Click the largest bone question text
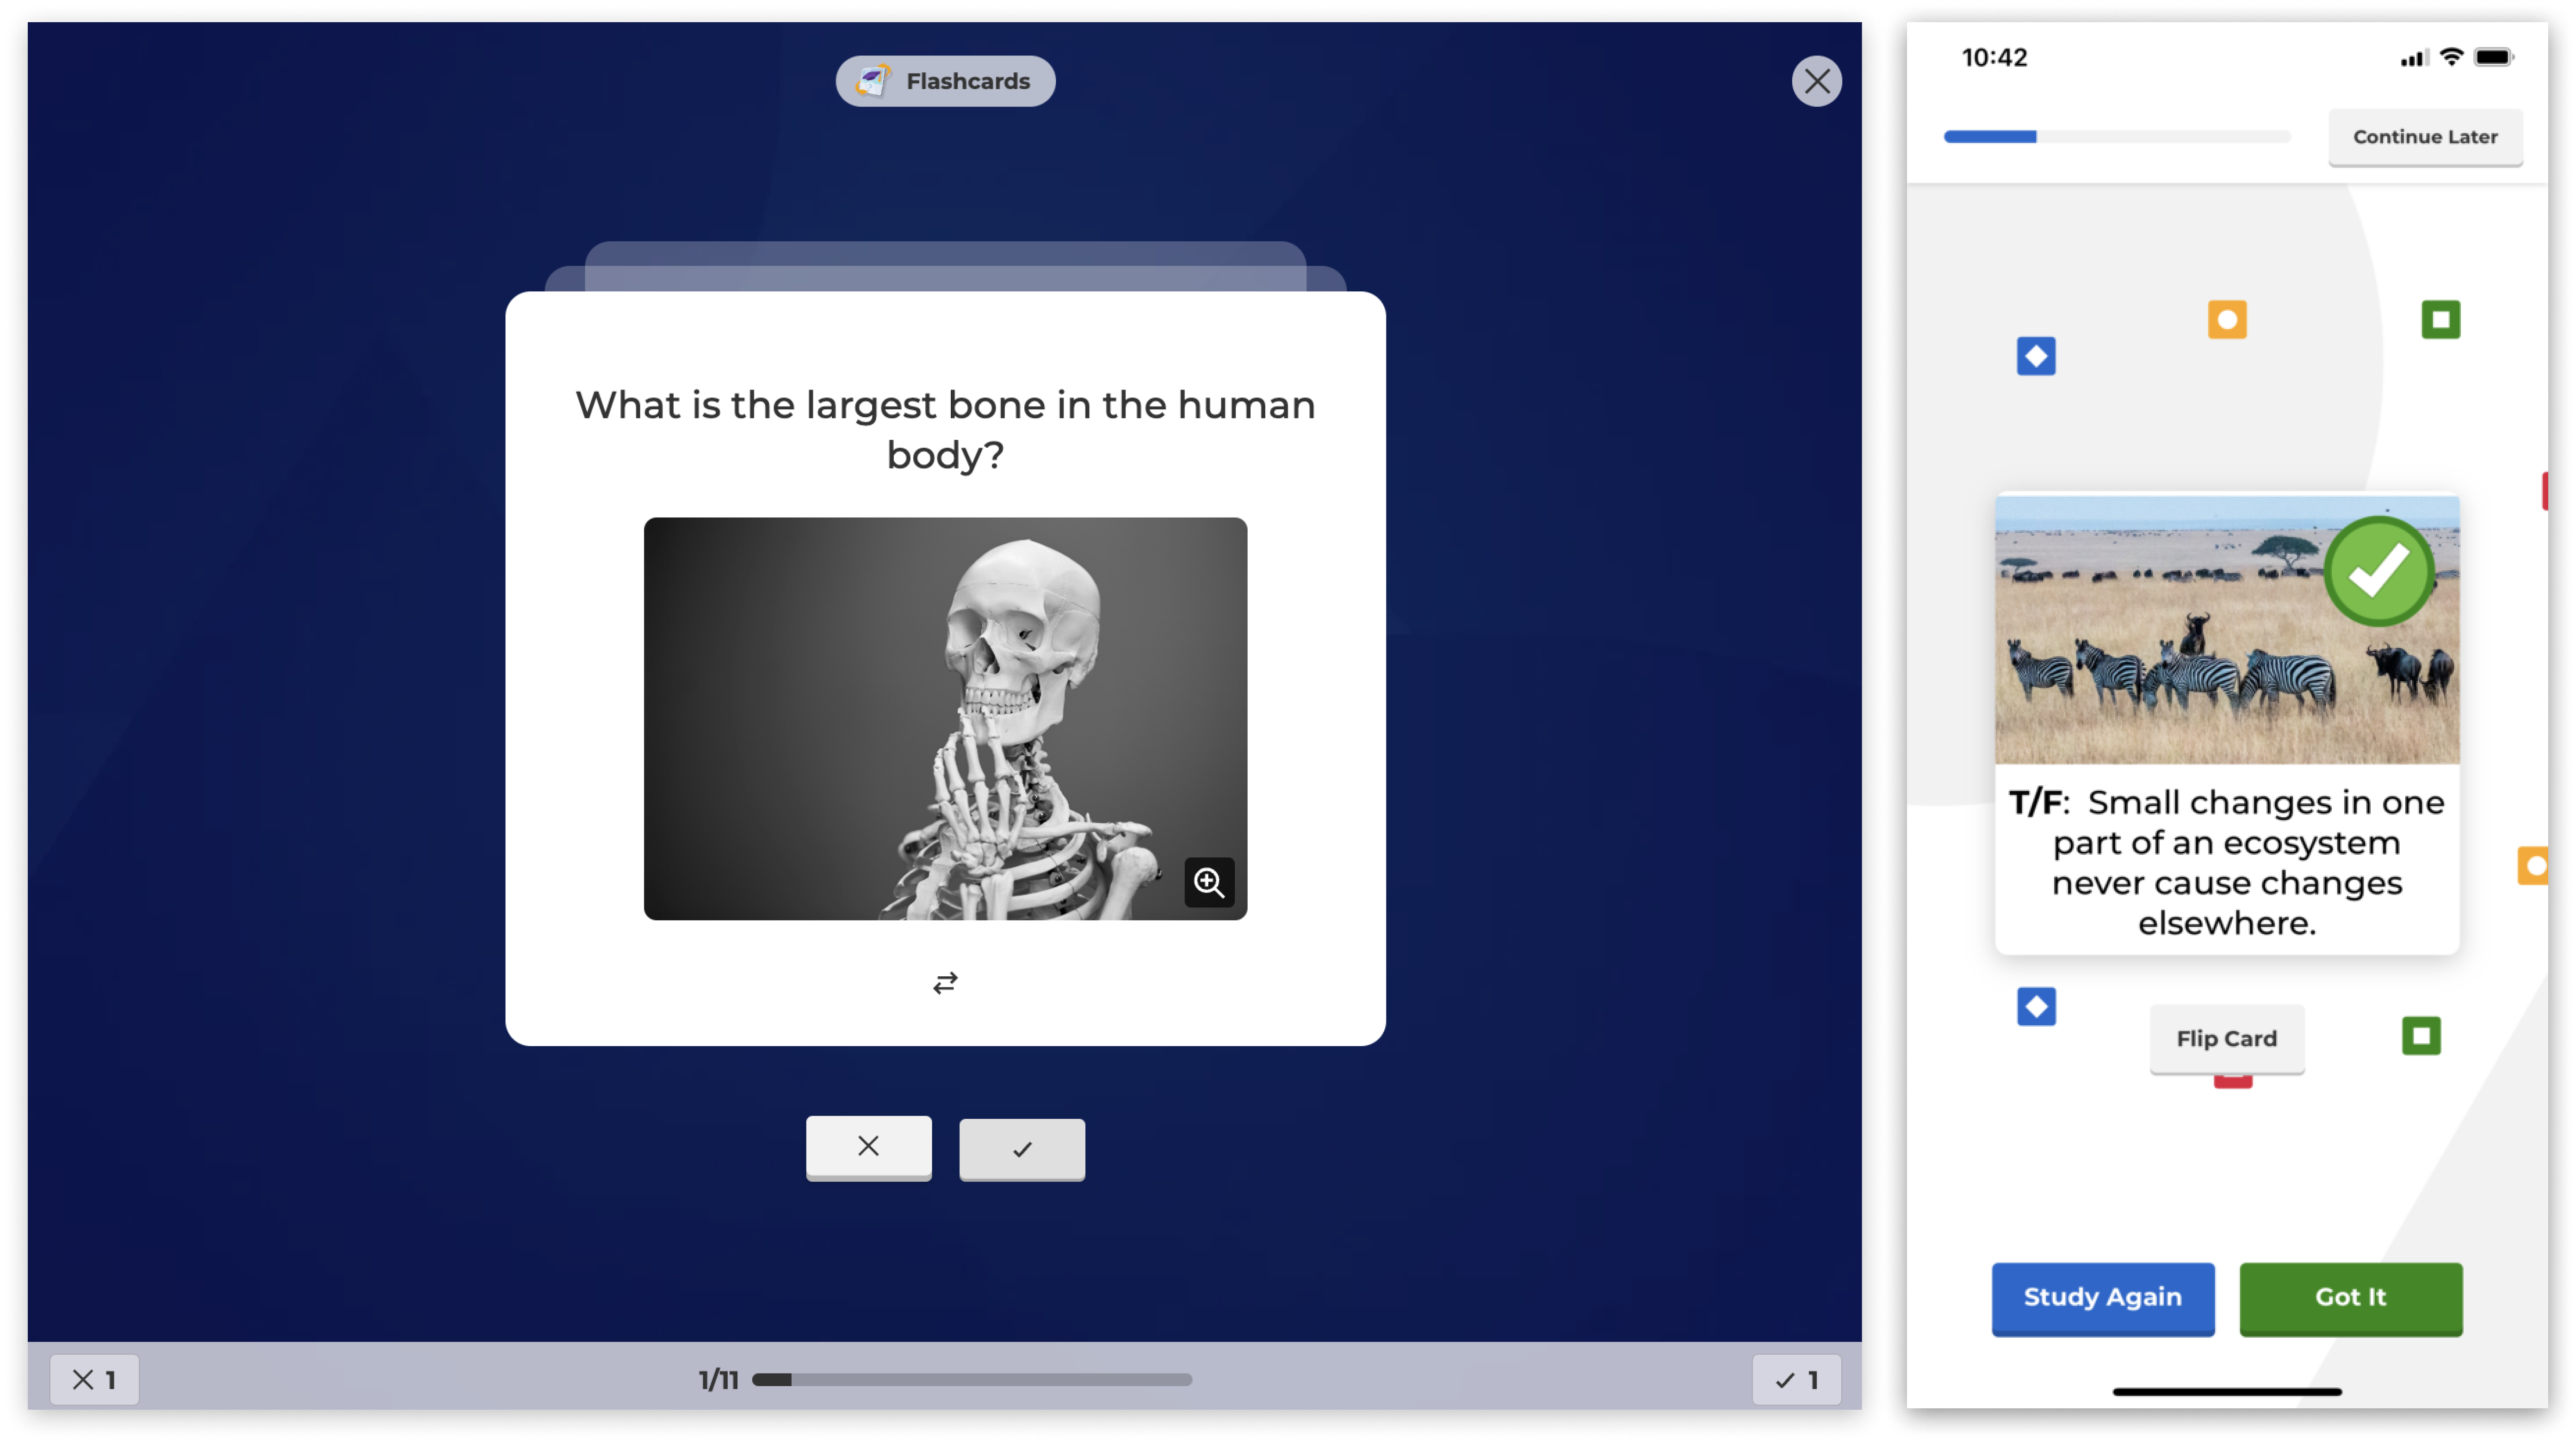Screen dimensions: 2576x1443 [945, 429]
